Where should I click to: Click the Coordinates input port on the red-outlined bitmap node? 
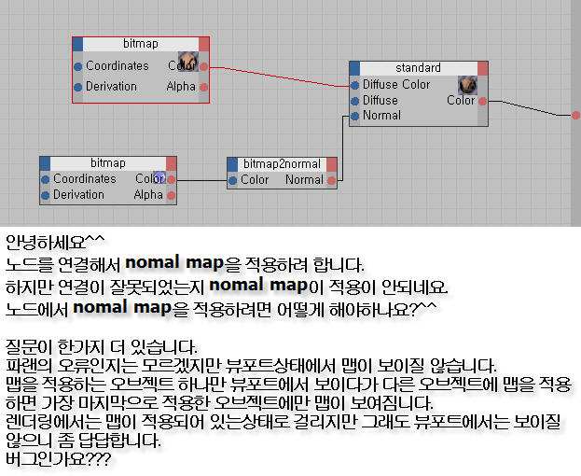[77, 66]
